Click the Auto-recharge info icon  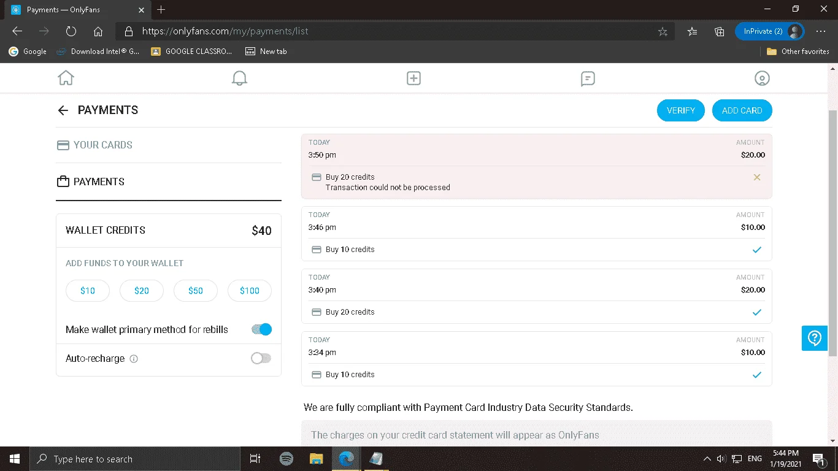[x=134, y=359]
